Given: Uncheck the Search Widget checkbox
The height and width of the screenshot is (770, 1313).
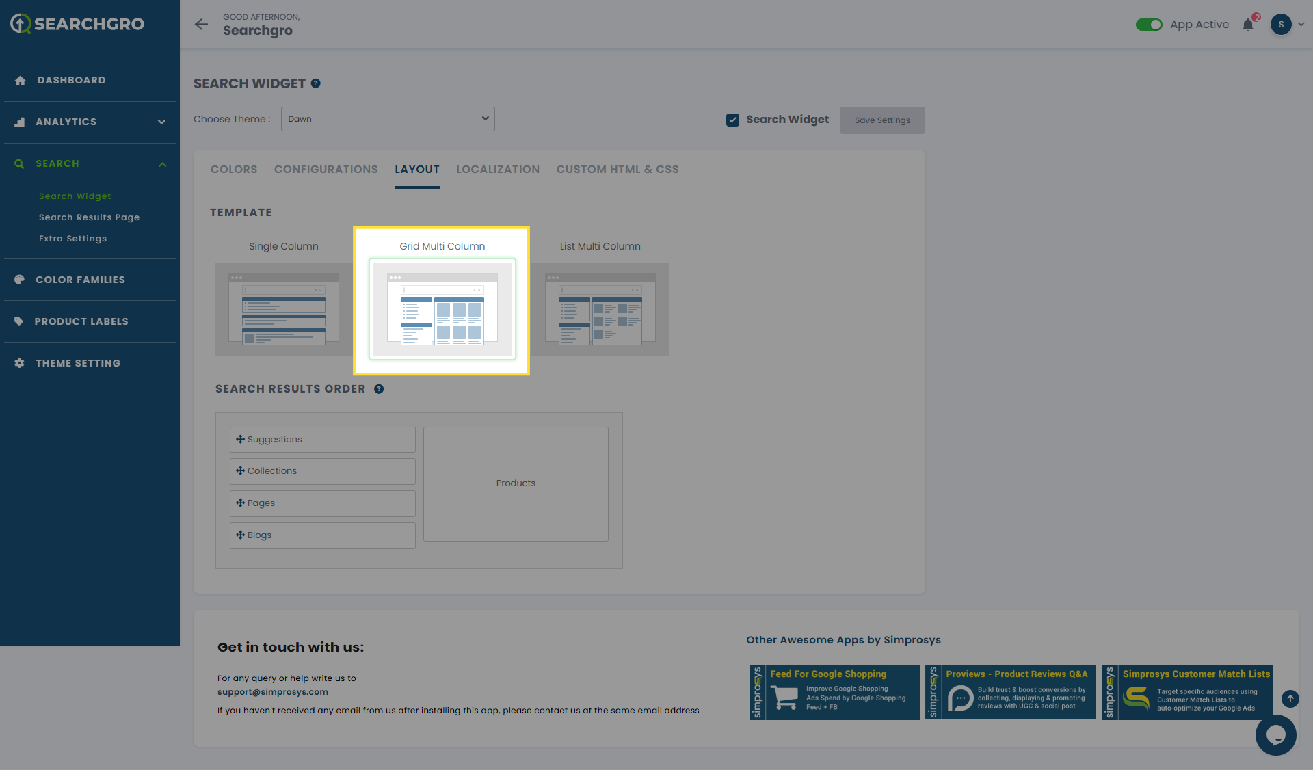Looking at the screenshot, I should click(732, 120).
